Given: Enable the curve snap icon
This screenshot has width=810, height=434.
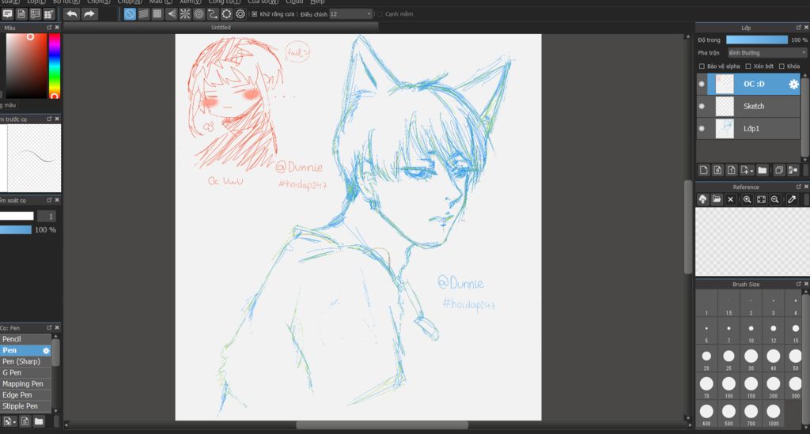Looking at the screenshot, I should pos(213,14).
